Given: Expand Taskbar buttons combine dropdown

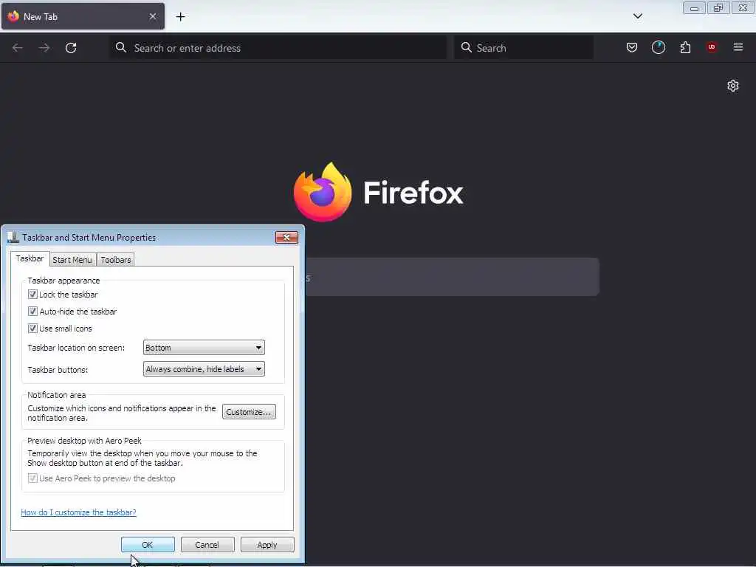Looking at the screenshot, I should 204,369.
